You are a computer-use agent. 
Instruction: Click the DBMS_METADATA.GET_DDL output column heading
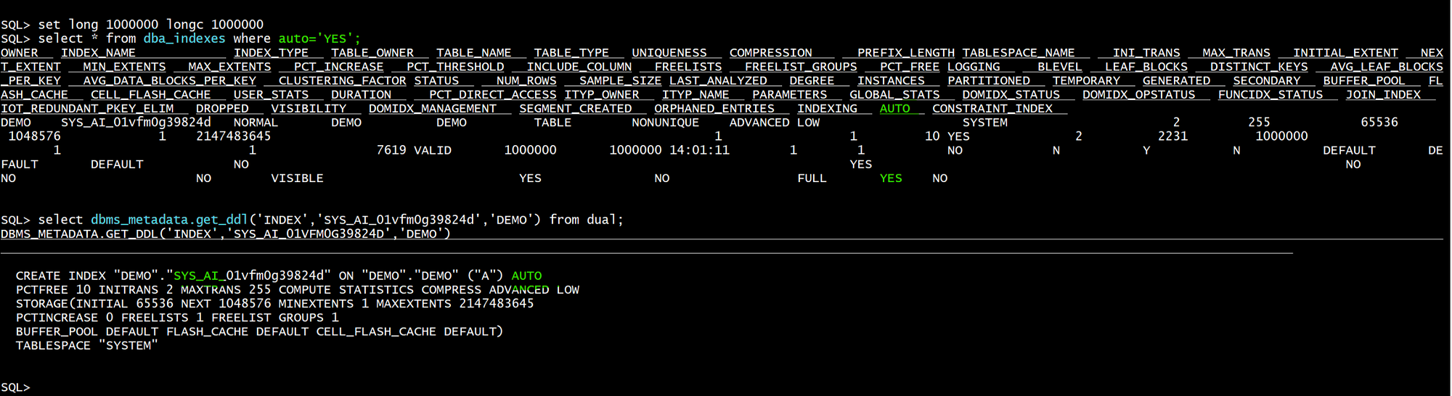226,234
